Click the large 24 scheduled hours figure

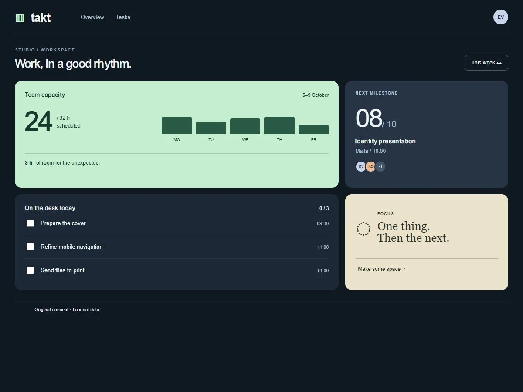click(38, 122)
